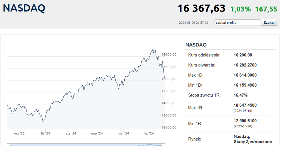The image size is (282, 146).
Task: Click the 2024-08-06 21:57:00 timestamp
Action: point(193,23)
